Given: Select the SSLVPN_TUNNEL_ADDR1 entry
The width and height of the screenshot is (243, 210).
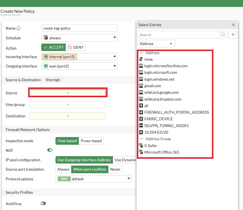Looking at the screenshot, I should [x=166, y=126].
